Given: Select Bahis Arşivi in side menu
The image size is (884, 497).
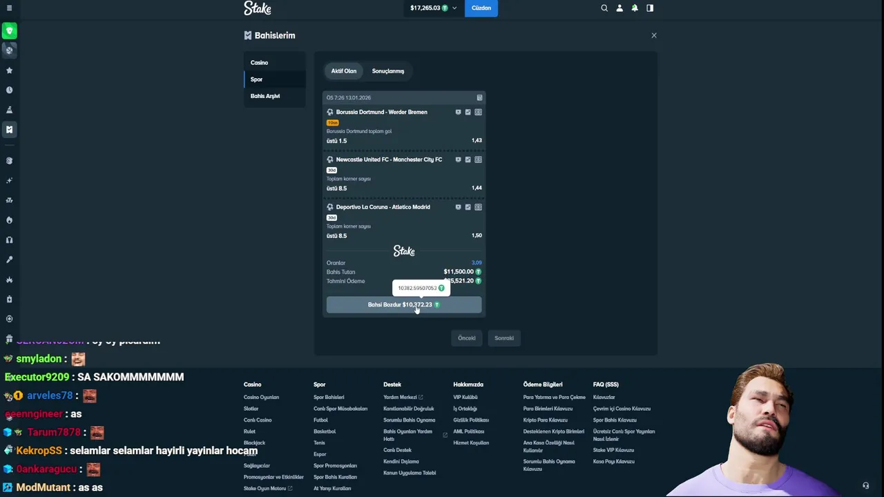Looking at the screenshot, I should [x=275, y=96].
